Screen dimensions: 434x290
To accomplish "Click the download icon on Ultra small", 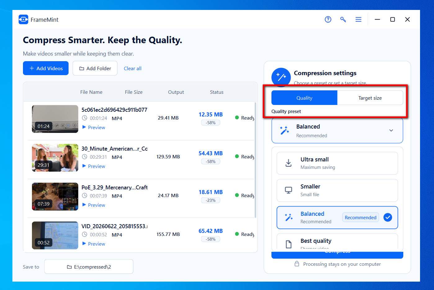I will 289,163.
